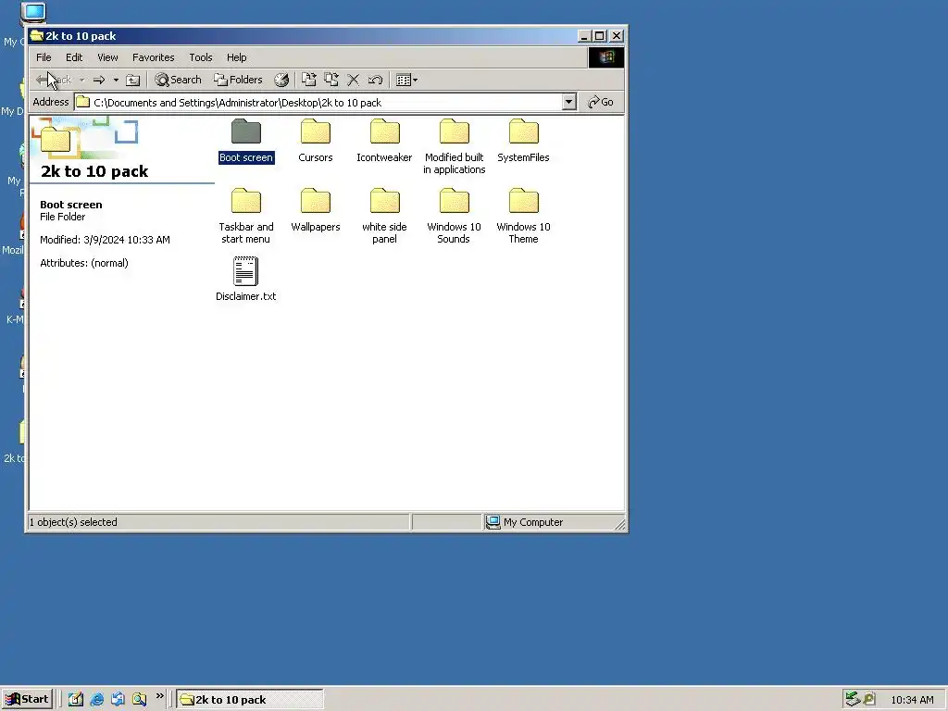Click the second system tray icon

pos(869,699)
